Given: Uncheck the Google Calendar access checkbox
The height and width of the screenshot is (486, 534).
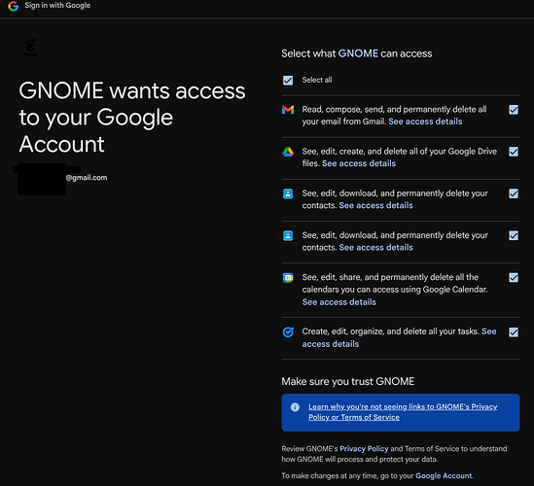Looking at the screenshot, I should (514, 277).
